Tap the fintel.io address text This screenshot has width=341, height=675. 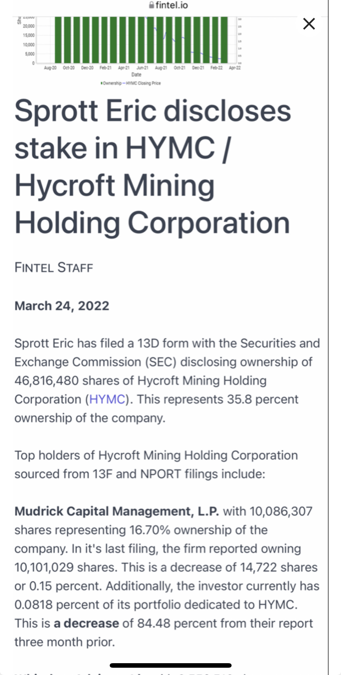pyautogui.click(x=172, y=5)
